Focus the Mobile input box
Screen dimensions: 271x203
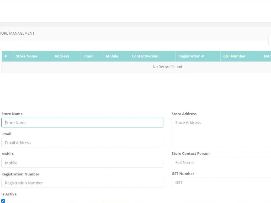(x=82, y=163)
